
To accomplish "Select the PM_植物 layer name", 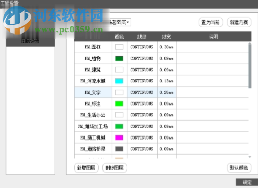I will coord(93,58).
